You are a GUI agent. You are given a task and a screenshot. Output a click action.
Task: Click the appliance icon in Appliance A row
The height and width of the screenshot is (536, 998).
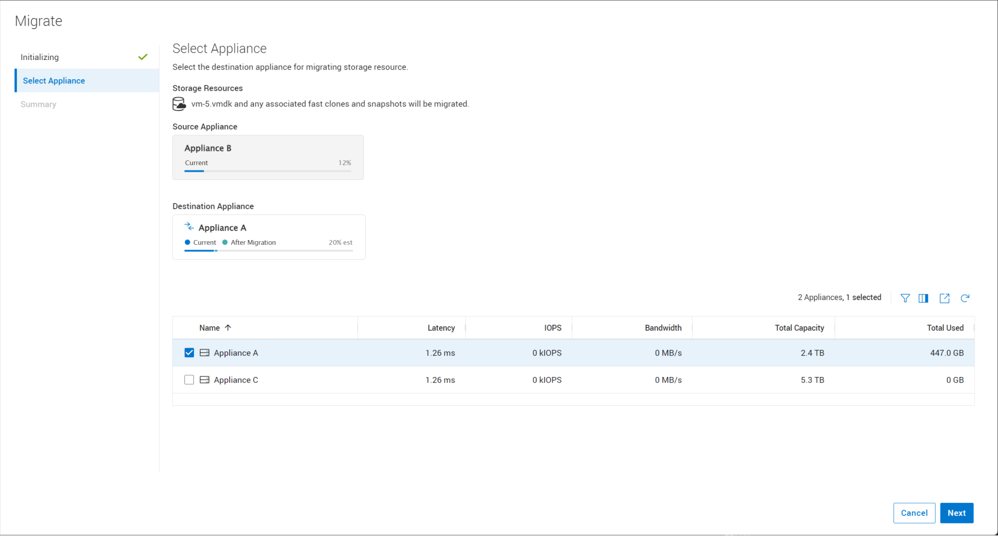[205, 353]
